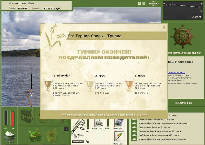Click the arrow icon beside НАСТРОИТЬ
The width and height of the screenshot is (205, 145).
tap(87, 142)
